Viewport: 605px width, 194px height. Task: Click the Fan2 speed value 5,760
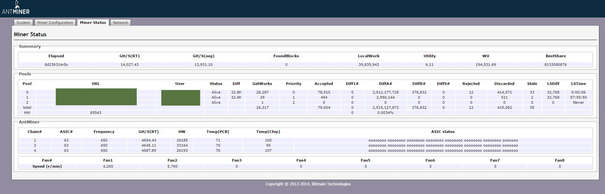click(x=172, y=166)
